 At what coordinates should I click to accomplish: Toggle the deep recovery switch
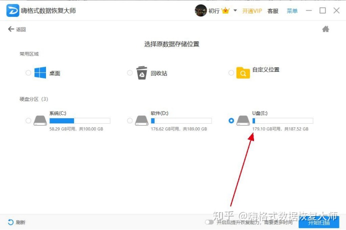pos(209,223)
